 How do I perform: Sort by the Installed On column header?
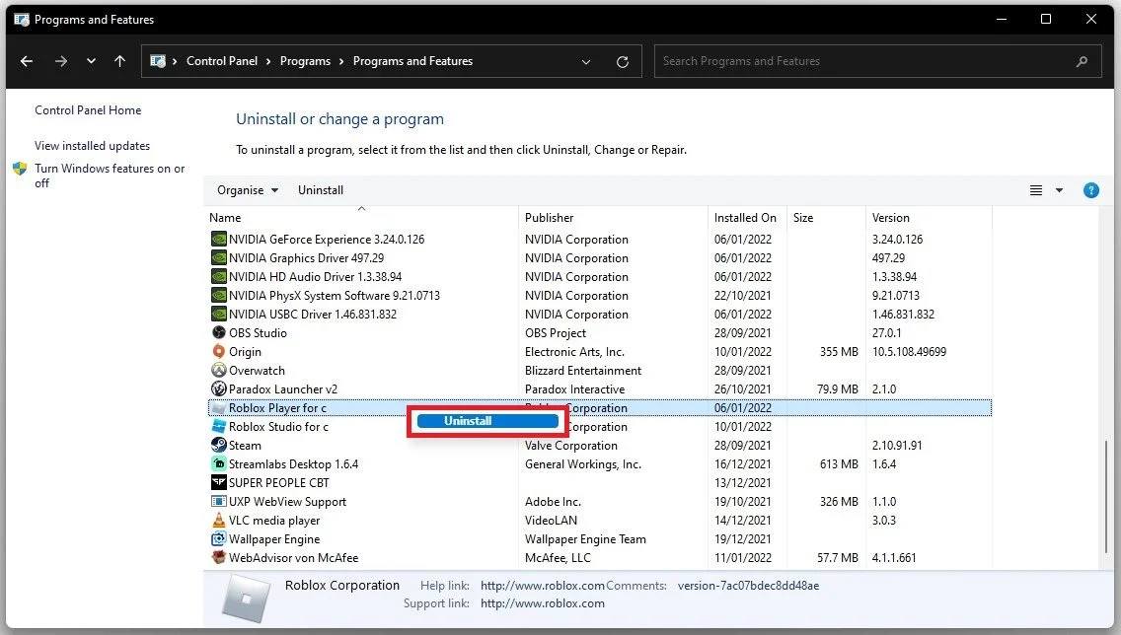click(745, 218)
